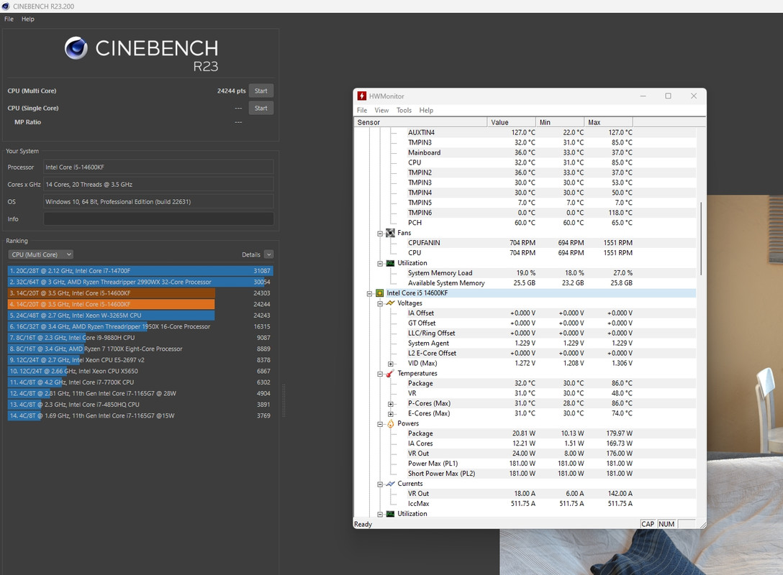The width and height of the screenshot is (783, 575).
Task: Collapse the Powers tree node
Action: 380,424
